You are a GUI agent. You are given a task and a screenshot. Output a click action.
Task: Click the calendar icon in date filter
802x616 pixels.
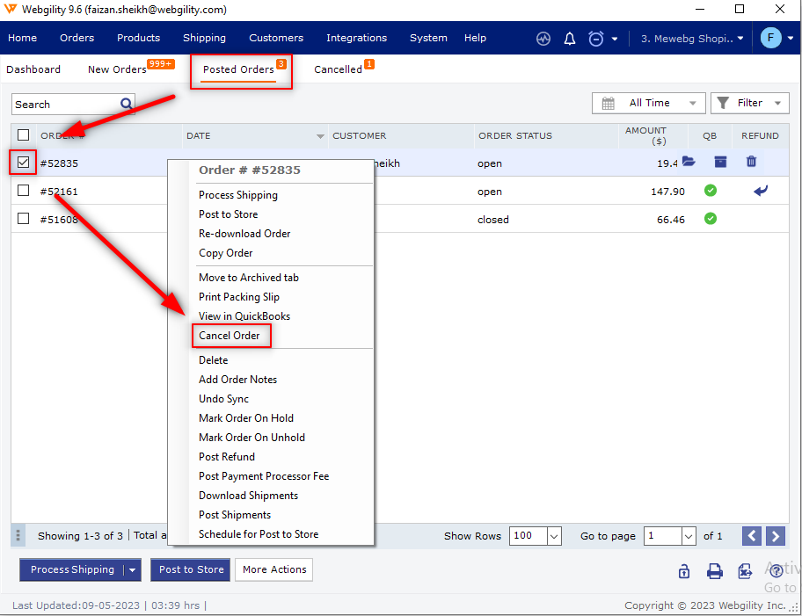609,104
